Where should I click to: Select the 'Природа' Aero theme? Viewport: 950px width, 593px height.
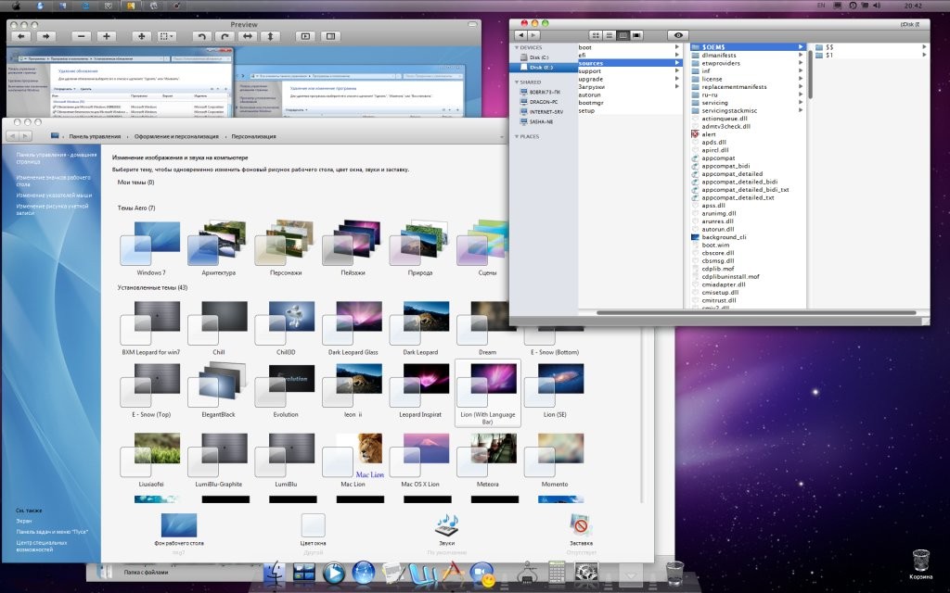[x=420, y=248]
